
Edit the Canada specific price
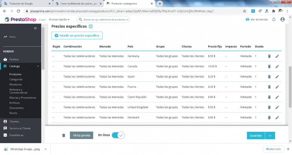277,66
